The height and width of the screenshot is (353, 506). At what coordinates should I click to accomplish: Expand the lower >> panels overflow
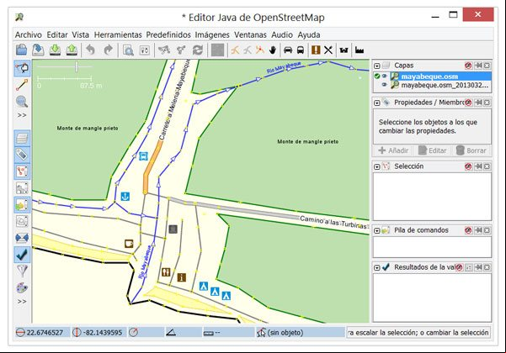(22, 302)
